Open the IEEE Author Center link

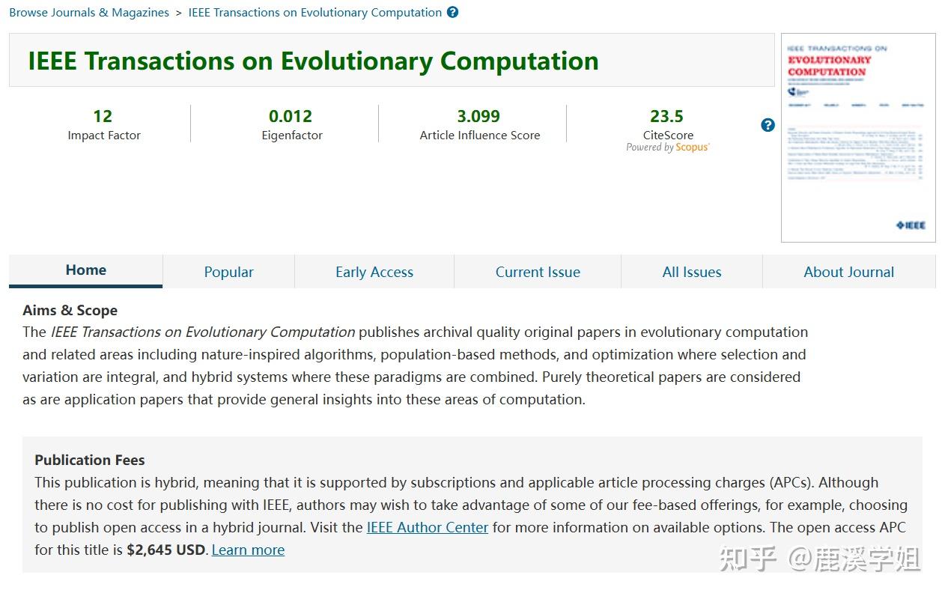tap(427, 527)
